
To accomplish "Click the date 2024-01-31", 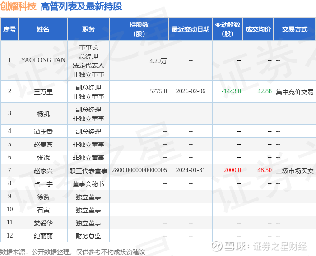I will pos(191,170).
